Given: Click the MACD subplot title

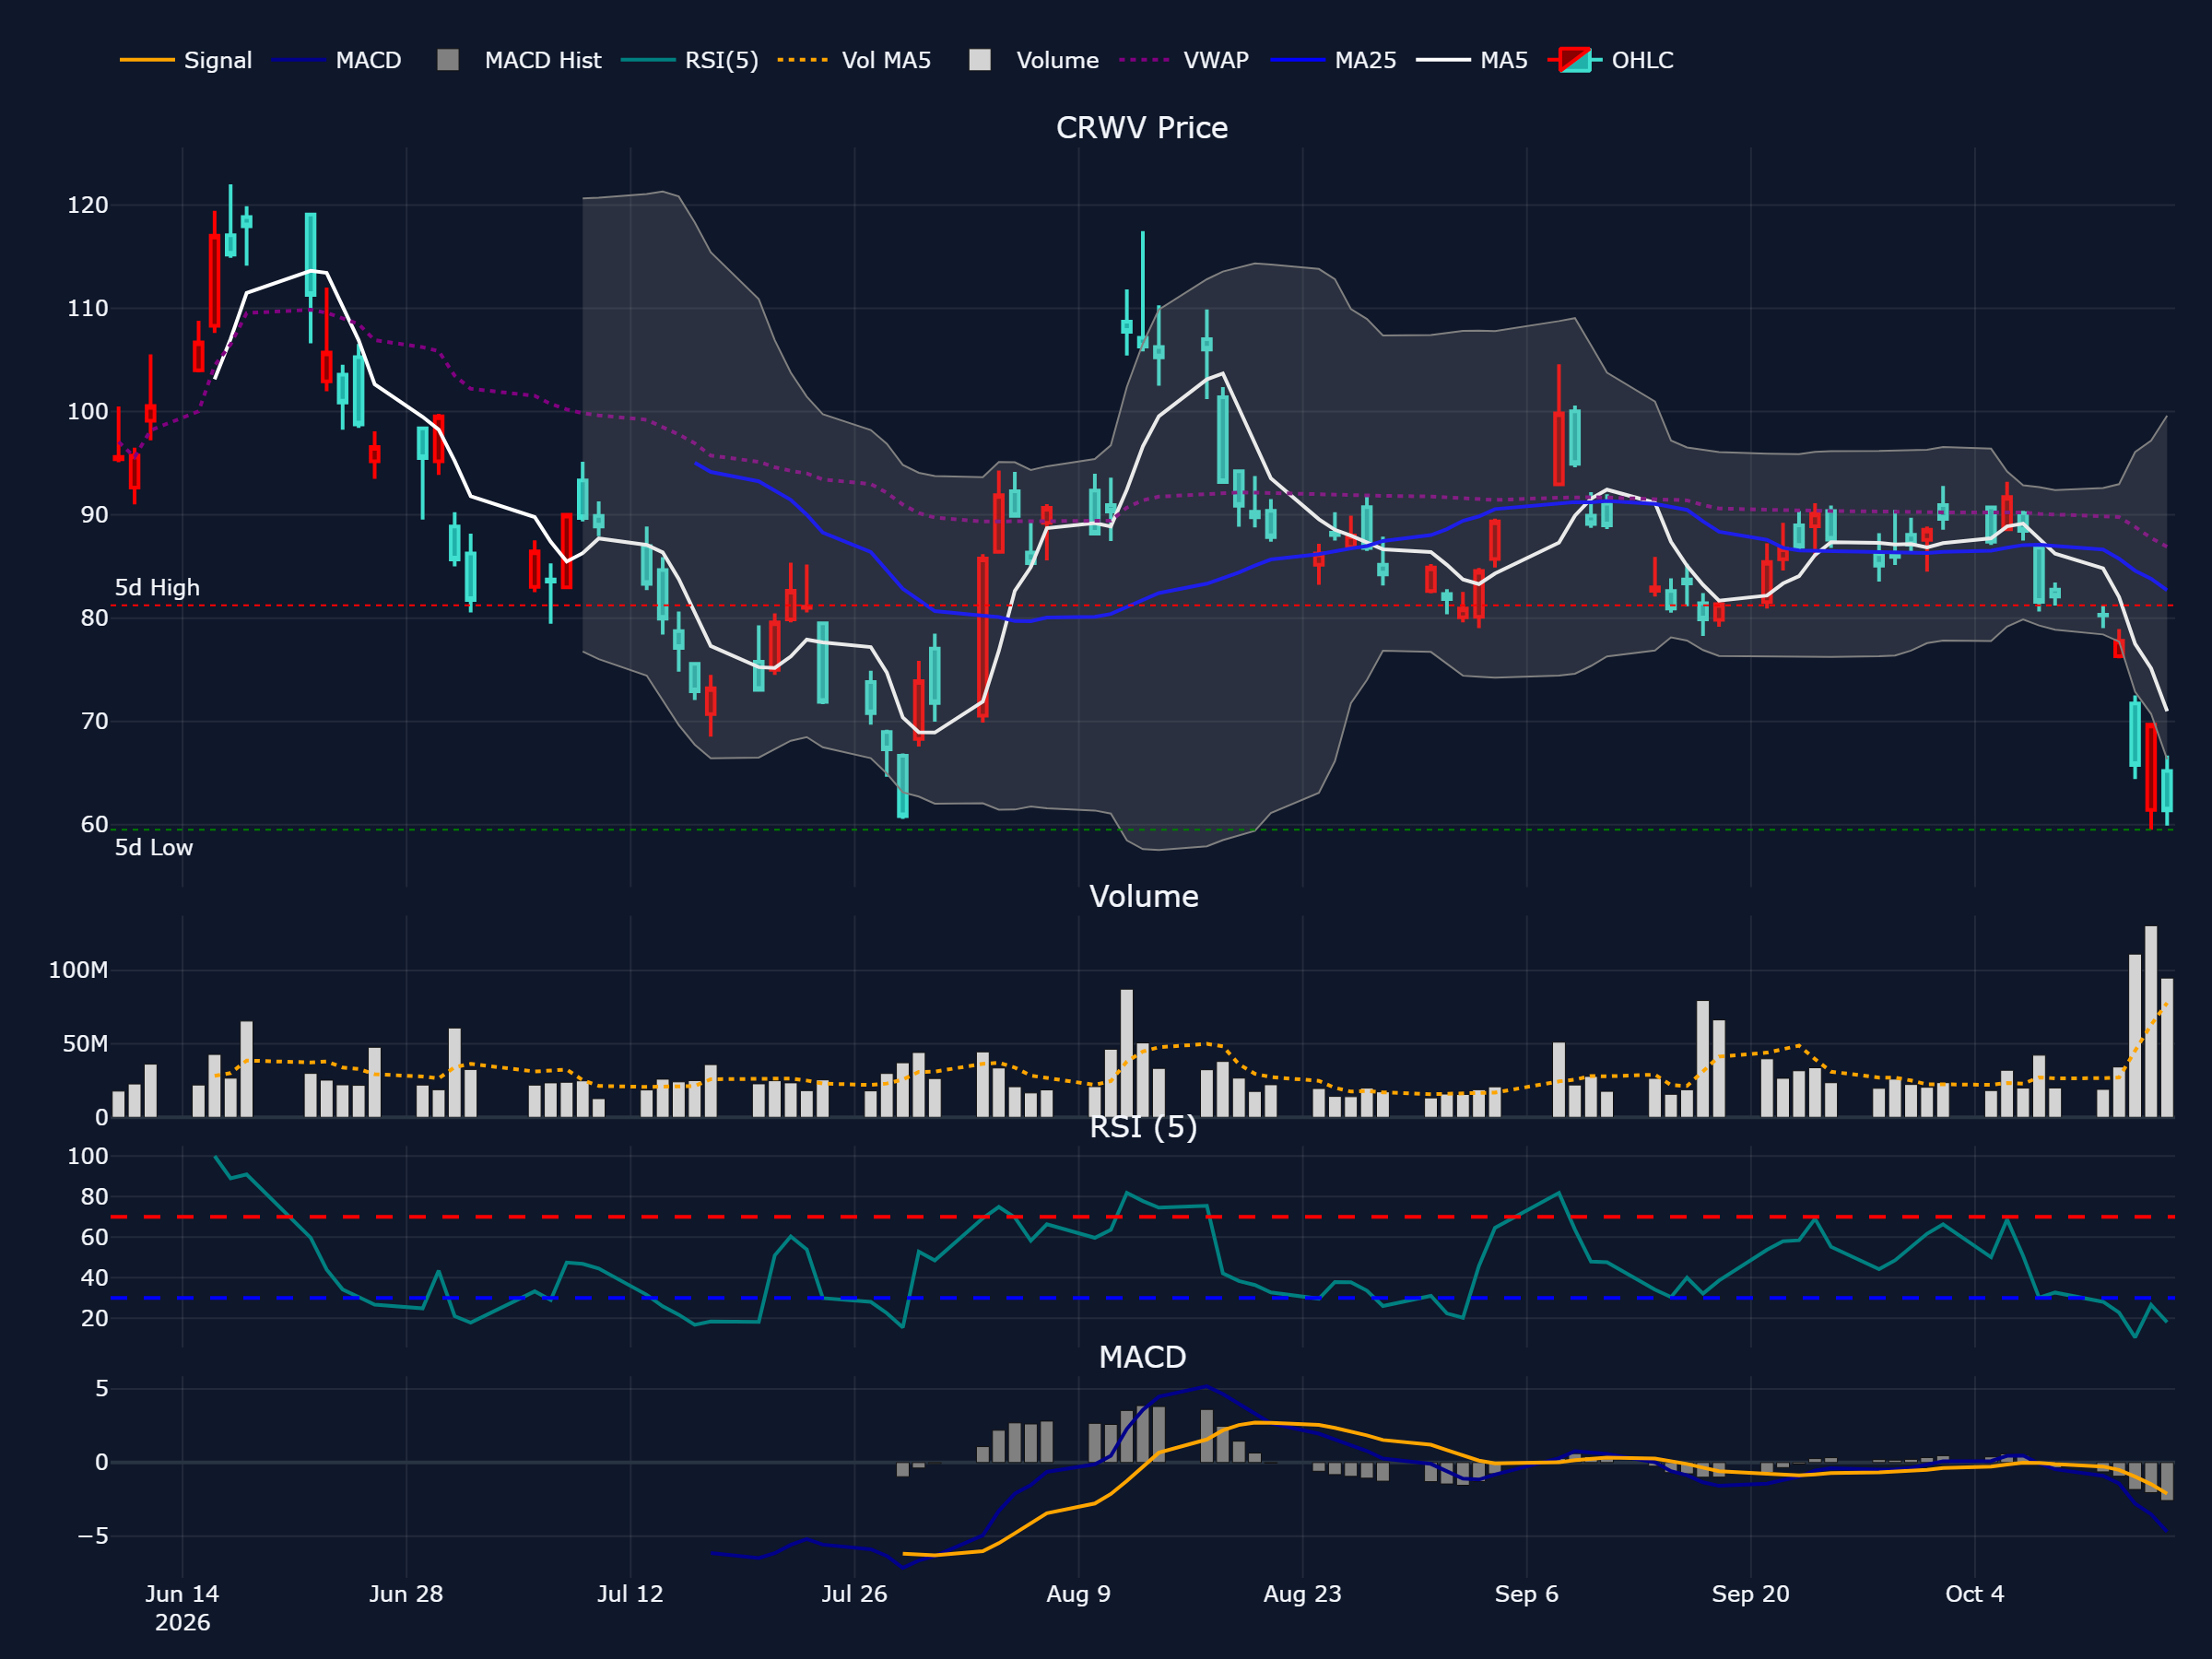Looking at the screenshot, I should coord(1142,1357).
